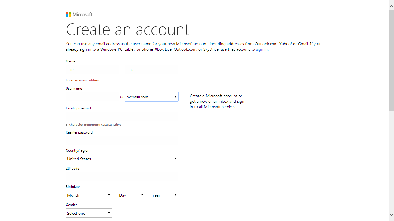Viewport: 394px width, 221px height.
Task: Click the 'Enter an email address.' error text
Action: (x=83, y=80)
